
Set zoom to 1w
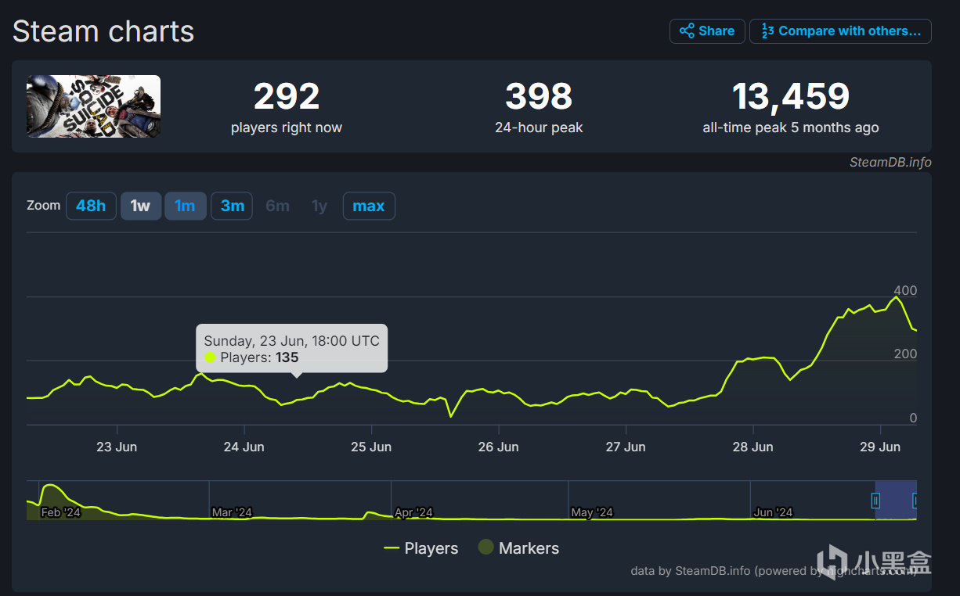pos(140,206)
